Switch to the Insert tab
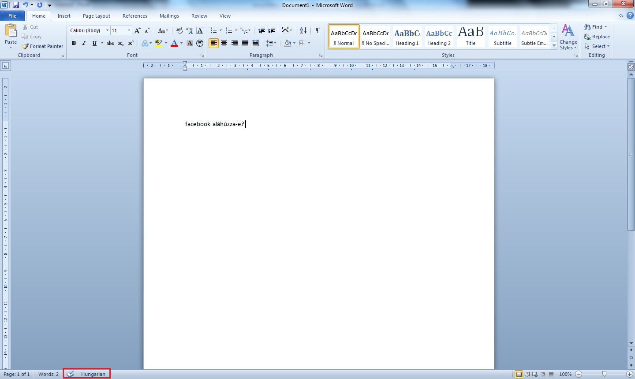The height and width of the screenshot is (379, 635). click(x=64, y=16)
